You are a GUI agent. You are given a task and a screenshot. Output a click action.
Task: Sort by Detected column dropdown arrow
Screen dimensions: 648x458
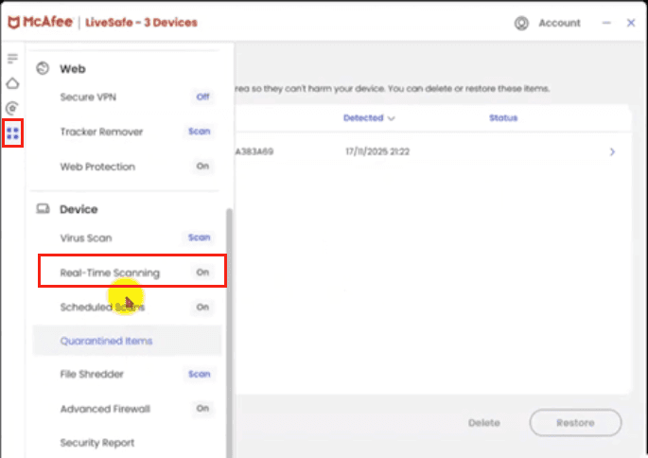[x=392, y=118]
